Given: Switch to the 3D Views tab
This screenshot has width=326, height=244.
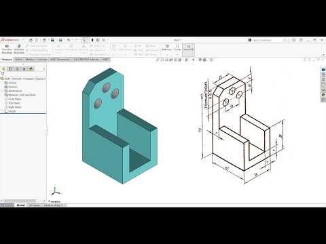Looking at the screenshot, I should 35,205.
